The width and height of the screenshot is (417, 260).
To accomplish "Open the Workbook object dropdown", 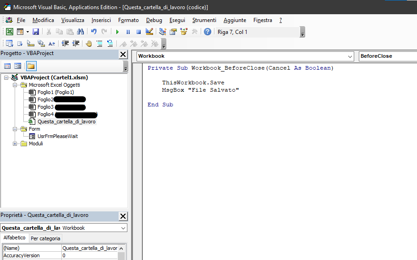I will pyautogui.click(x=350, y=56).
